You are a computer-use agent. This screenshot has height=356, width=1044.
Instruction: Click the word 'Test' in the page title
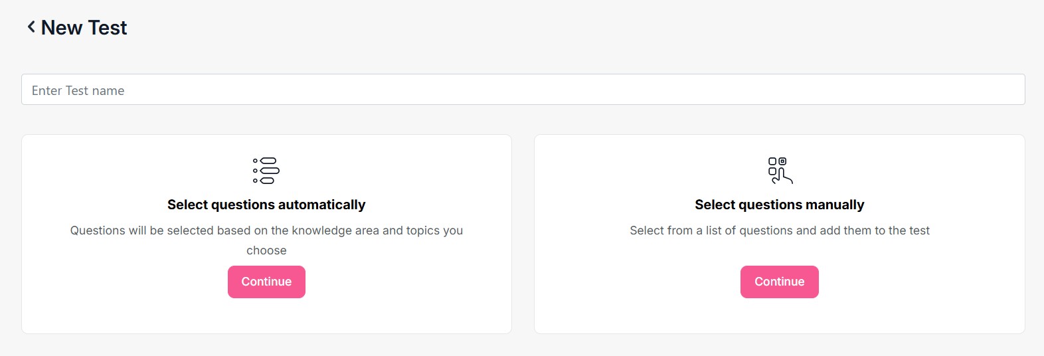coord(107,28)
